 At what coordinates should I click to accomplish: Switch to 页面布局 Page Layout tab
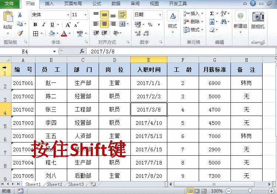[x=73, y=4]
